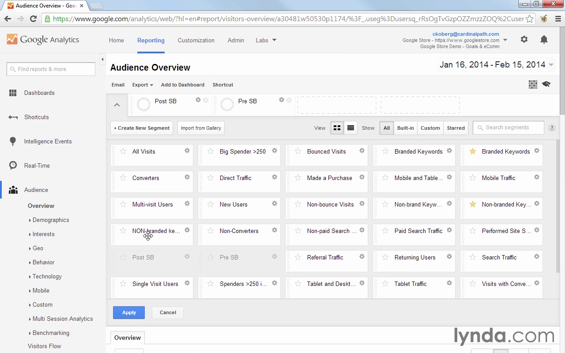Image resolution: width=565 pixels, height=353 pixels.
Task: Open the gear for Direct Traffic segment
Action: click(x=275, y=177)
